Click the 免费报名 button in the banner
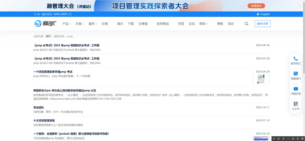 256,6
